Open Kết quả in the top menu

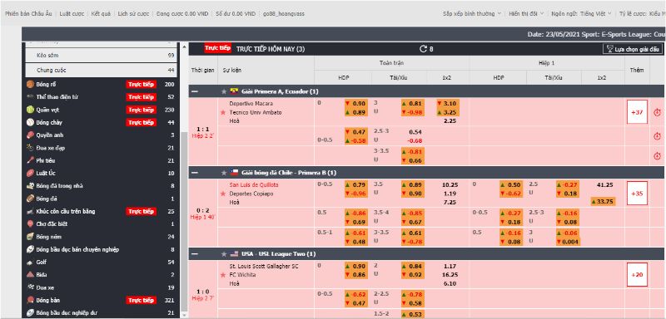(x=101, y=13)
